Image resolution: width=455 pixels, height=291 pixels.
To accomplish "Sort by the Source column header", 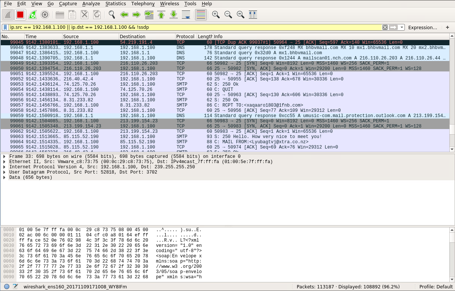I will pyautogui.click(x=90, y=36).
